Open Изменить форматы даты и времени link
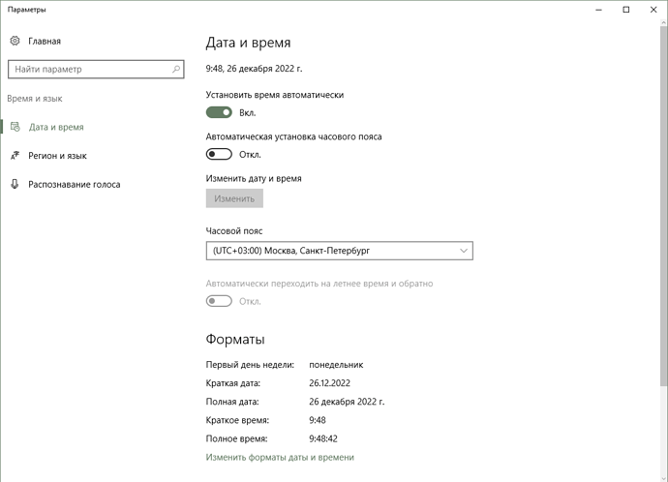Image resolution: width=668 pixels, height=482 pixels. [280, 457]
